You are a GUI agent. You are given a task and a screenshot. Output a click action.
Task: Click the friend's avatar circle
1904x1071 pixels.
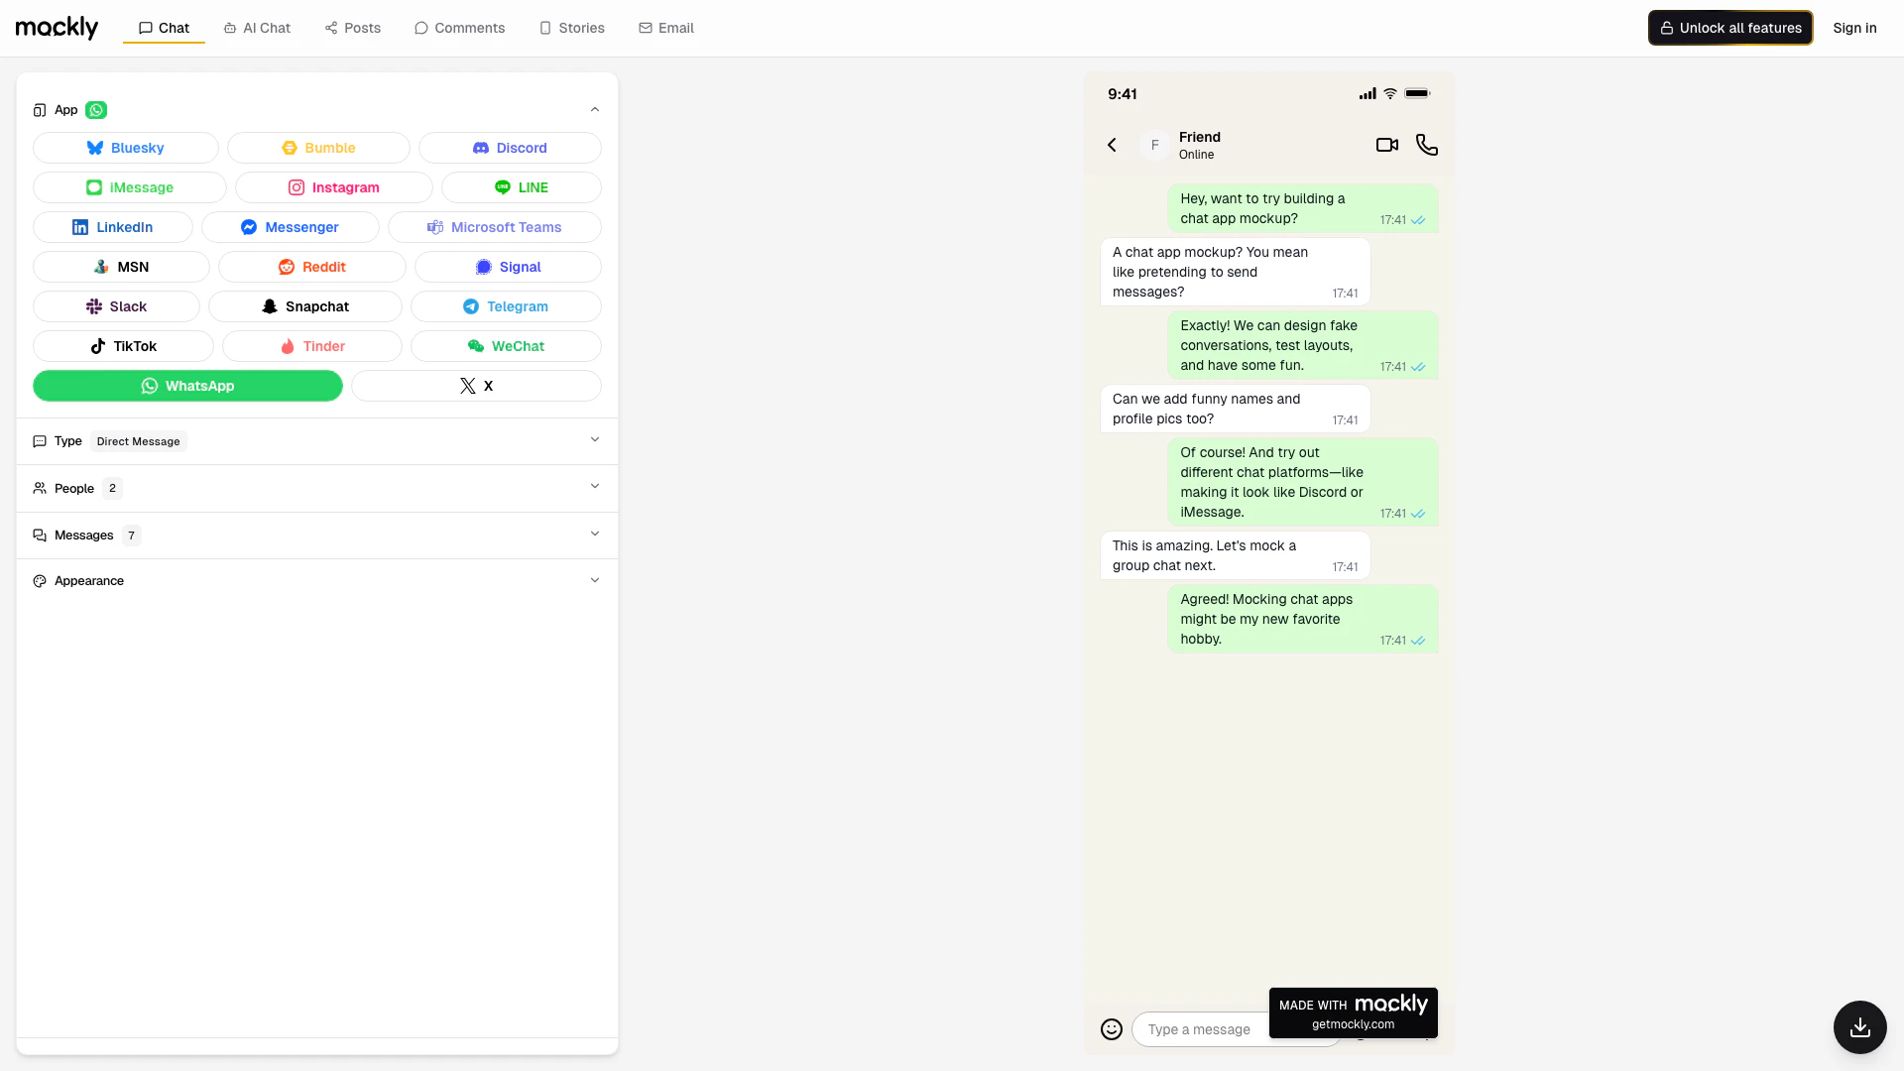pyautogui.click(x=1154, y=145)
